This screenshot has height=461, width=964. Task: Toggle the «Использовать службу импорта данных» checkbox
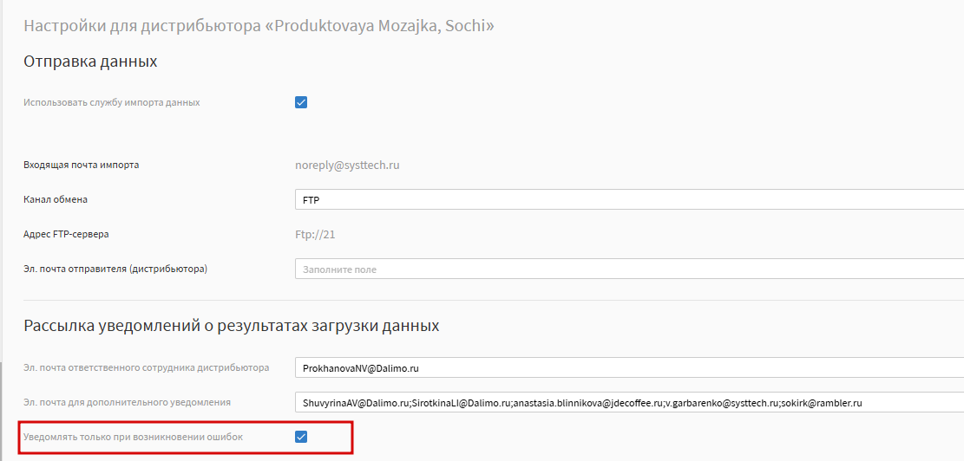click(x=301, y=102)
